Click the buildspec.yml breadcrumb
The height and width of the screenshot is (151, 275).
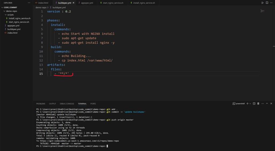59,7
